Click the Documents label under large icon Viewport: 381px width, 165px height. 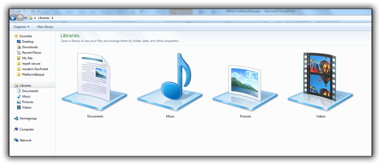(x=95, y=116)
